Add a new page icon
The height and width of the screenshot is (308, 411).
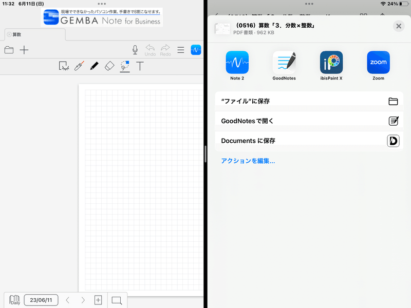98,300
